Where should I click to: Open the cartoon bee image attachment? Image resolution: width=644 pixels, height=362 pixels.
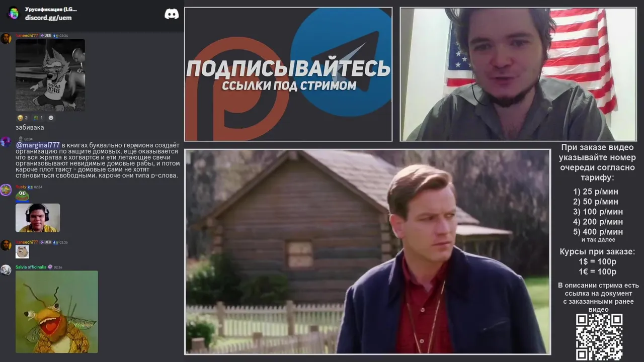(57, 312)
